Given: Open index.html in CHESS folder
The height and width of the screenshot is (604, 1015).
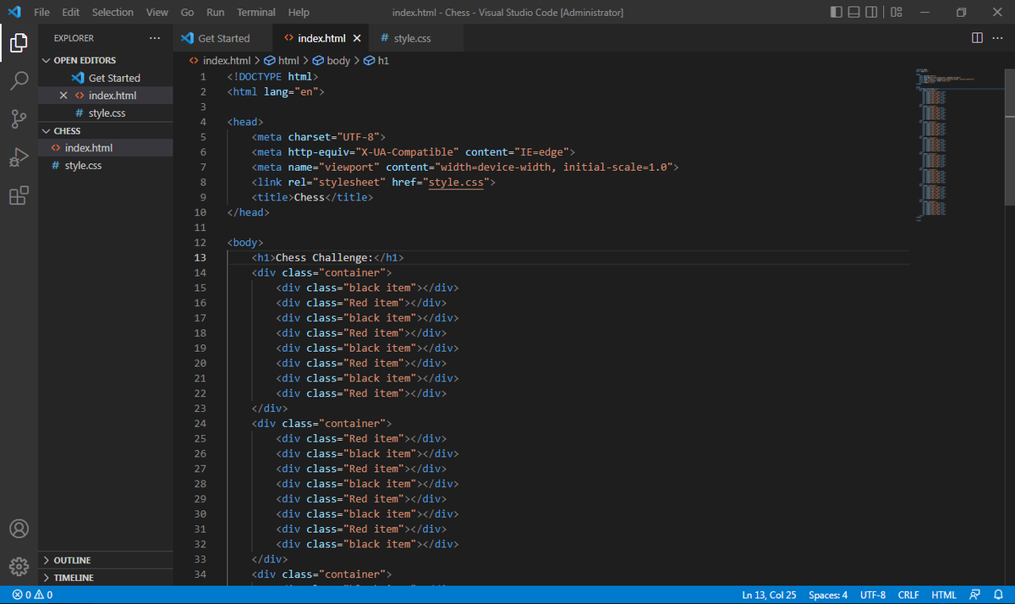Looking at the screenshot, I should [106, 148].
